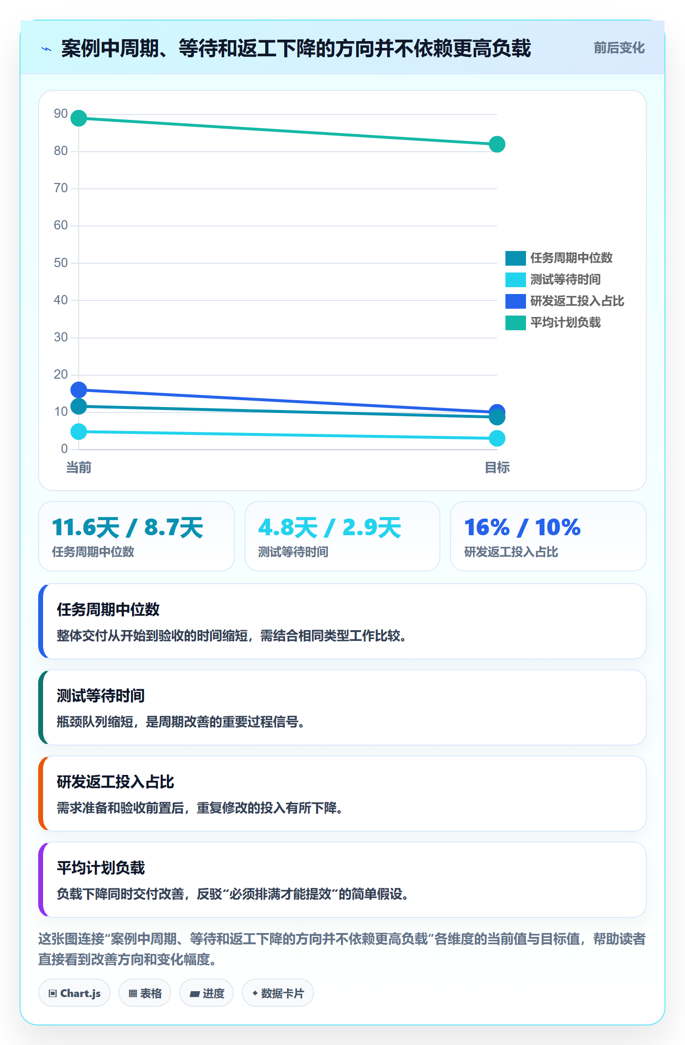Click the bar icon in 进度 chip
The width and height of the screenshot is (685, 1045).
click(195, 994)
